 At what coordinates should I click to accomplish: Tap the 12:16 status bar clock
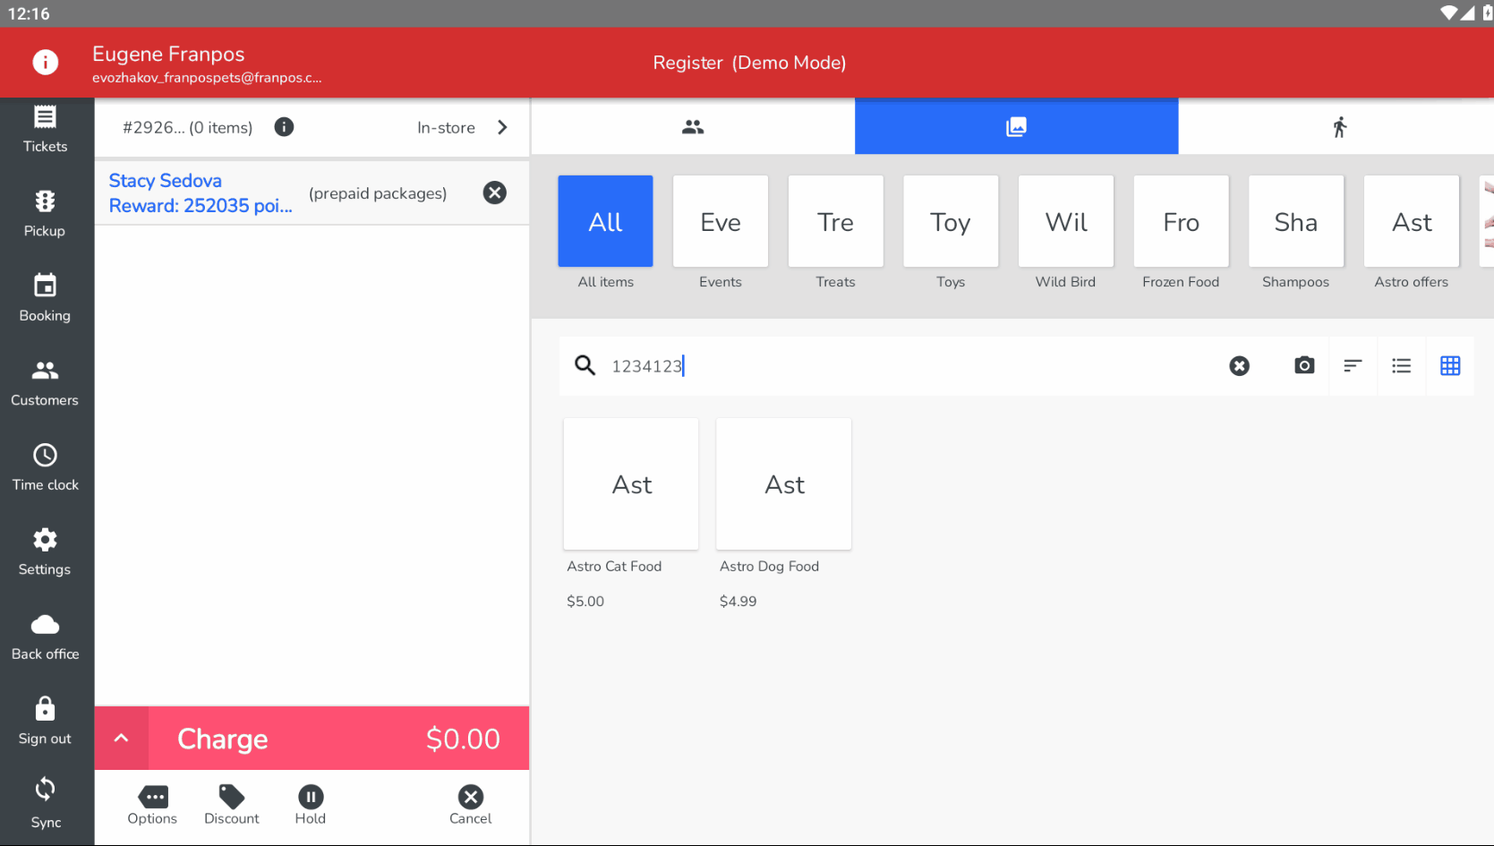coord(29,13)
